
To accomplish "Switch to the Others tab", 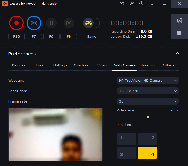I will [169, 65].
